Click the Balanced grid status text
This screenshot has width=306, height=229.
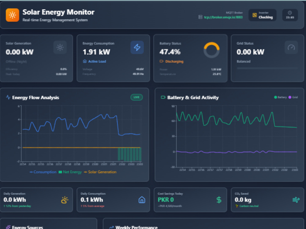244,61
